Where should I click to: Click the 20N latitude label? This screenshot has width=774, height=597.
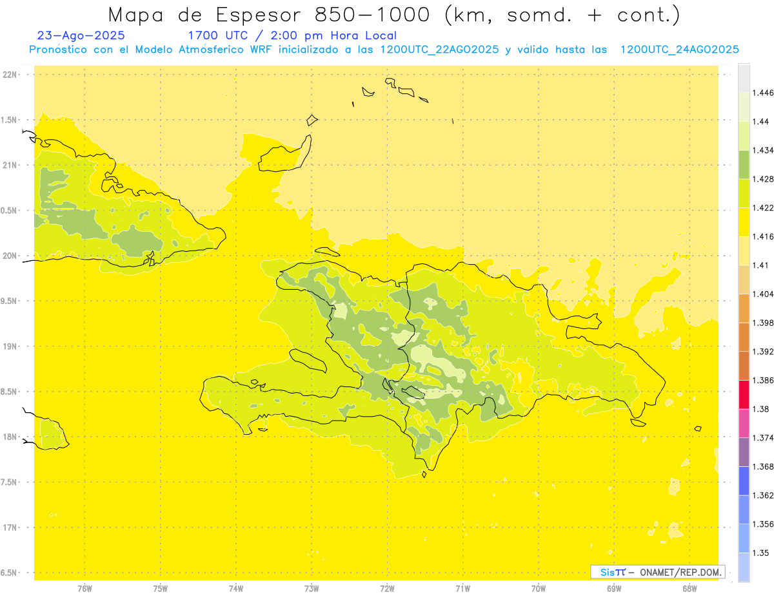(x=10, y=256)
